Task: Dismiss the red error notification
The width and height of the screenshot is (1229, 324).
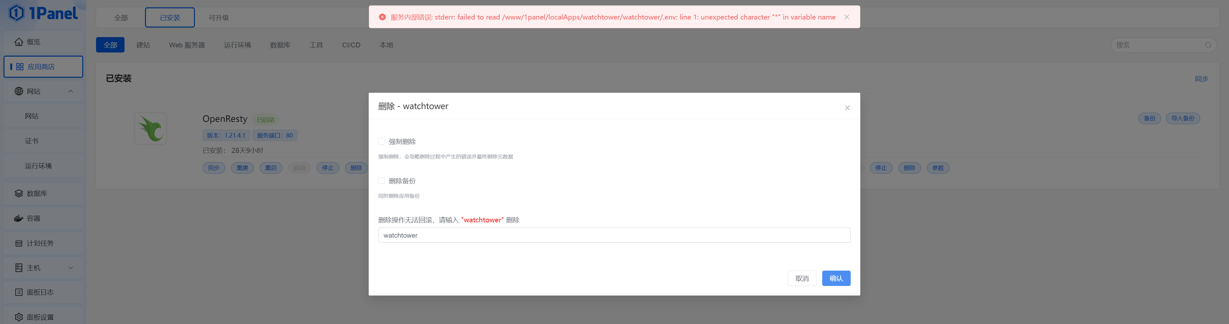Action: click(847, 17)
